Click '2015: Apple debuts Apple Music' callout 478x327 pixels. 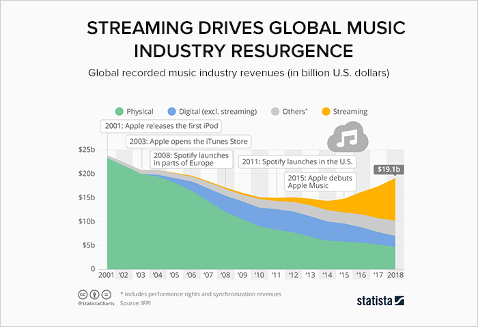coord(320,182)
